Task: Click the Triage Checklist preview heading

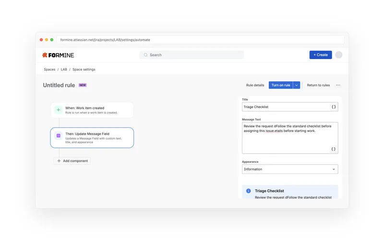Action: click(x=269, y=191)
